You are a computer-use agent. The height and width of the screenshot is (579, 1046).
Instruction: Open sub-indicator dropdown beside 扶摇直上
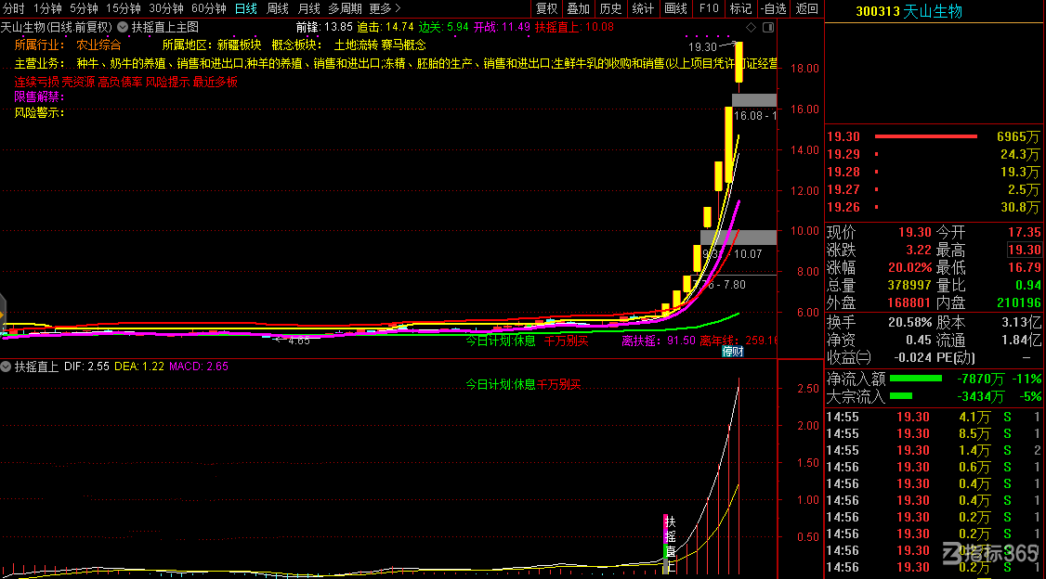(x=6, y=367)
